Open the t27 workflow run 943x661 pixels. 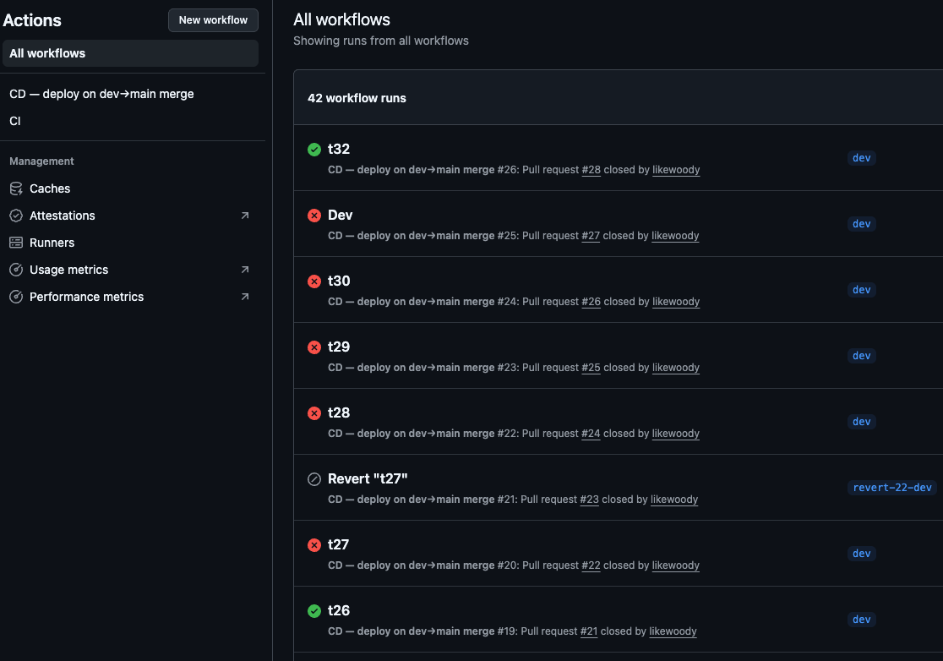(x=339, y=544)
